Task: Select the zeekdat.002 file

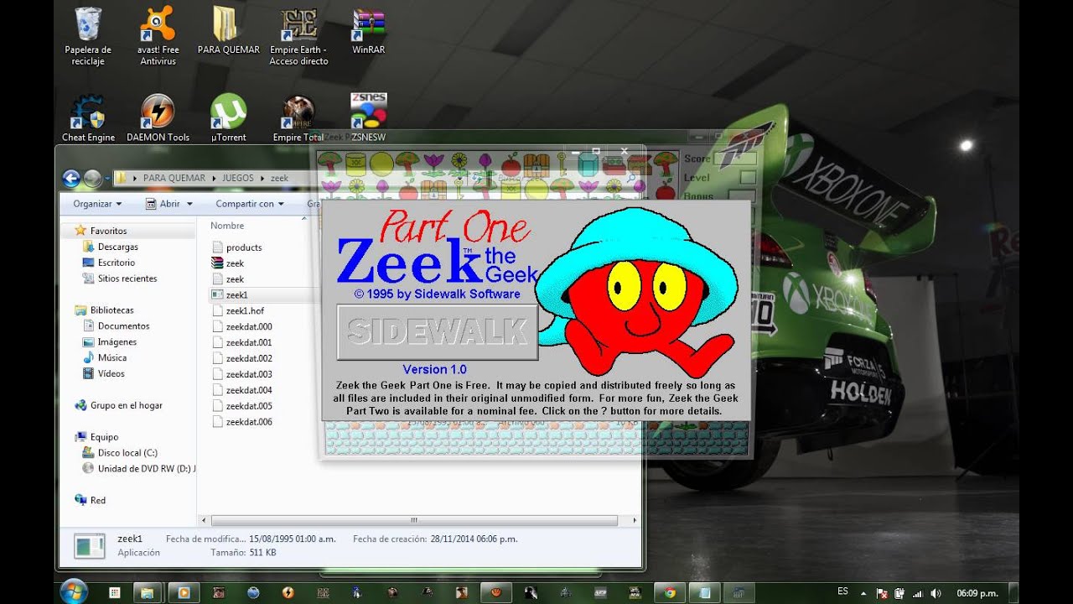Action: pyautogui.click(x=249, y=358)
